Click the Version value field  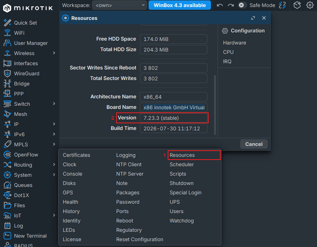(174, 118)
